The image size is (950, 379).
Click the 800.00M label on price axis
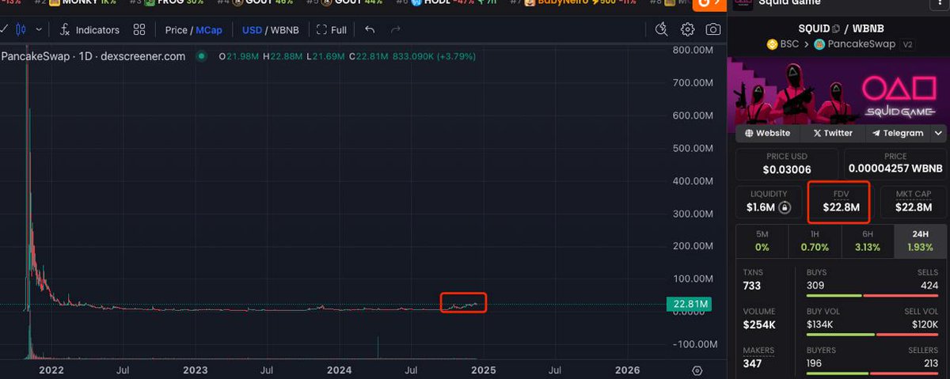pos(693,50)
